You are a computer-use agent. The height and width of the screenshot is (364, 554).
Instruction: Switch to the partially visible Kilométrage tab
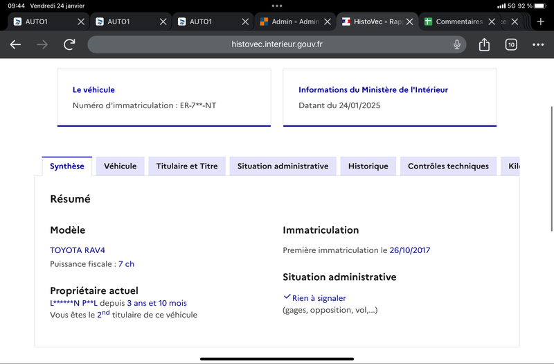coord(510,166)
